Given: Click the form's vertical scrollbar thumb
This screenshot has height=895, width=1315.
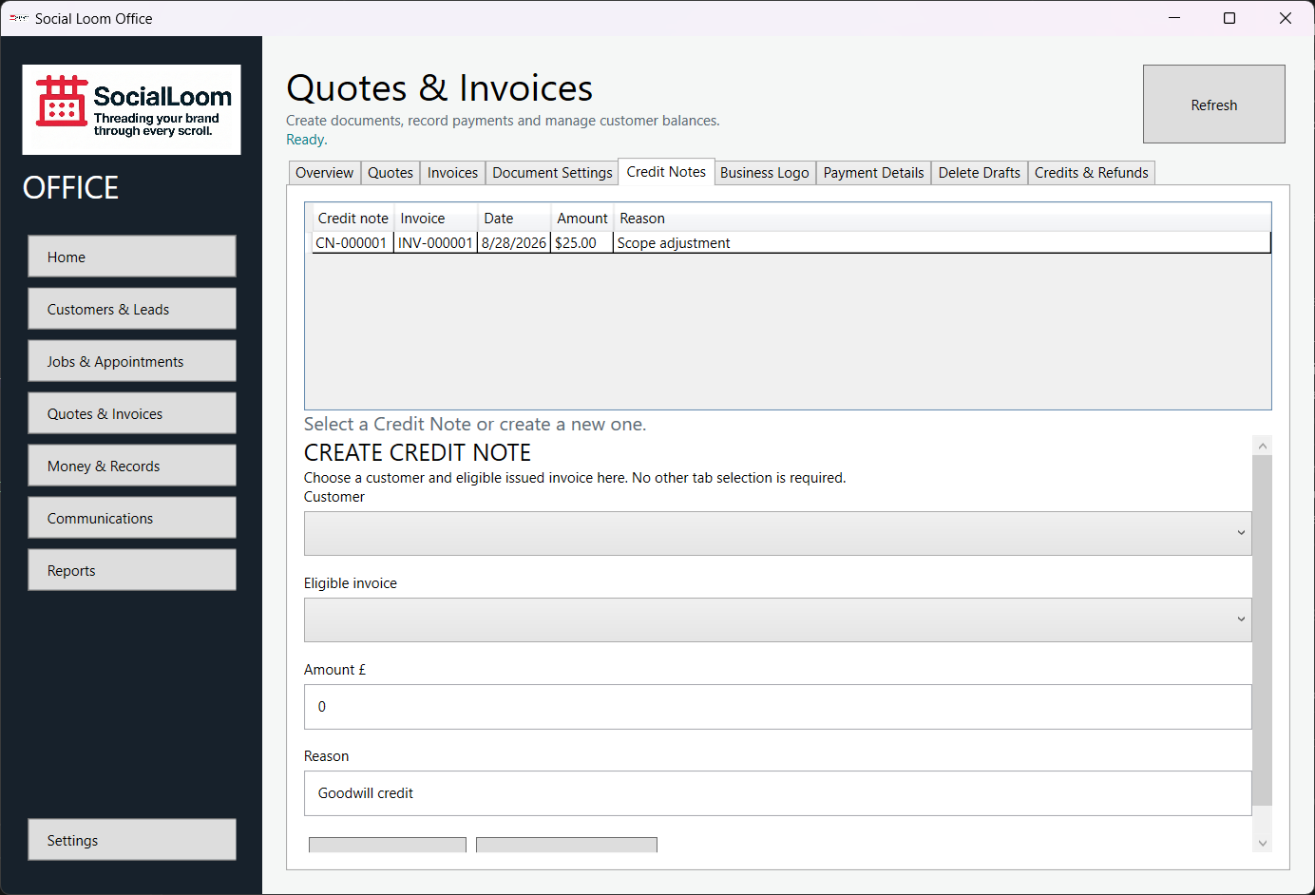Looking at the screenshot, I should [1262, 630].
